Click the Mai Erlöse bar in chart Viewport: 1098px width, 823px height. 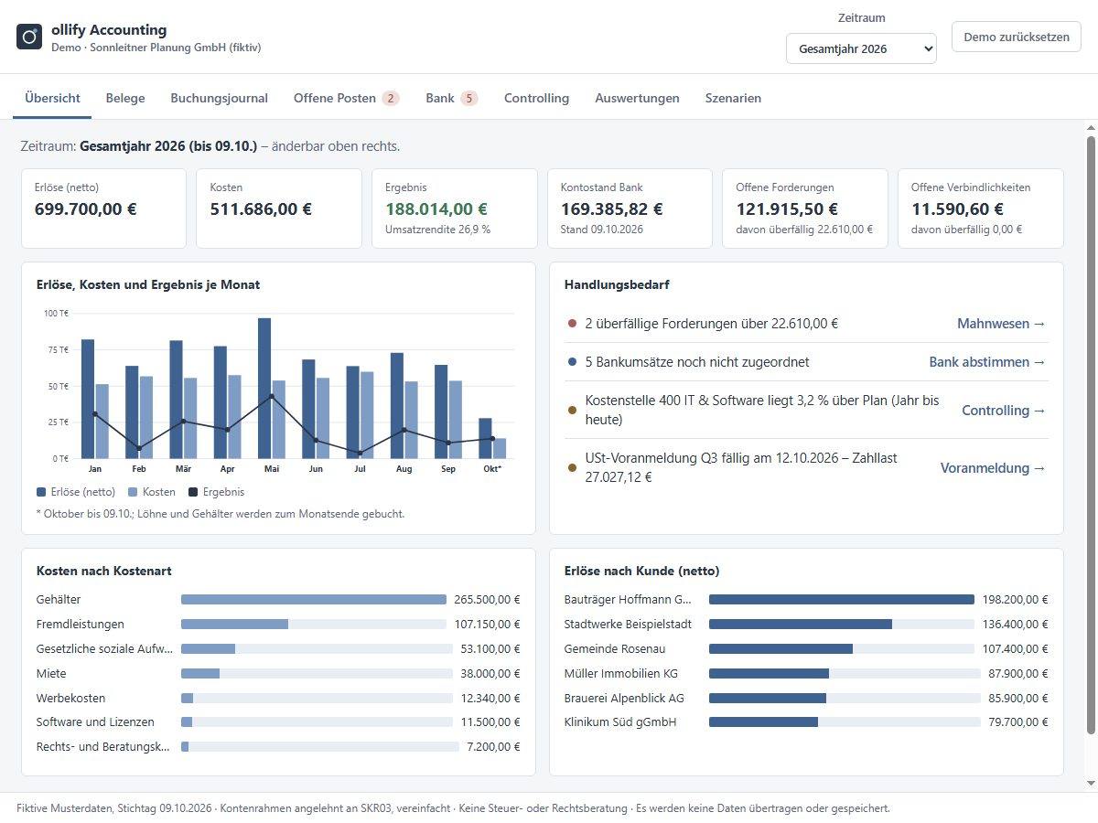click(x=264, y=388)
